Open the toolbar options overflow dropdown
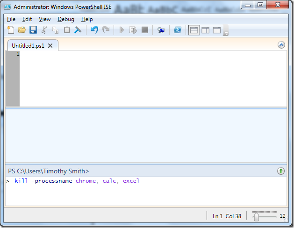The width and height of the screenshot is (294, 228). click(226, 30)
